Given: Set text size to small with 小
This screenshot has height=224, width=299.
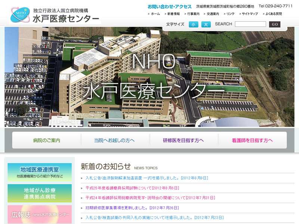Looking at the screenshot, I should (193, 24).
